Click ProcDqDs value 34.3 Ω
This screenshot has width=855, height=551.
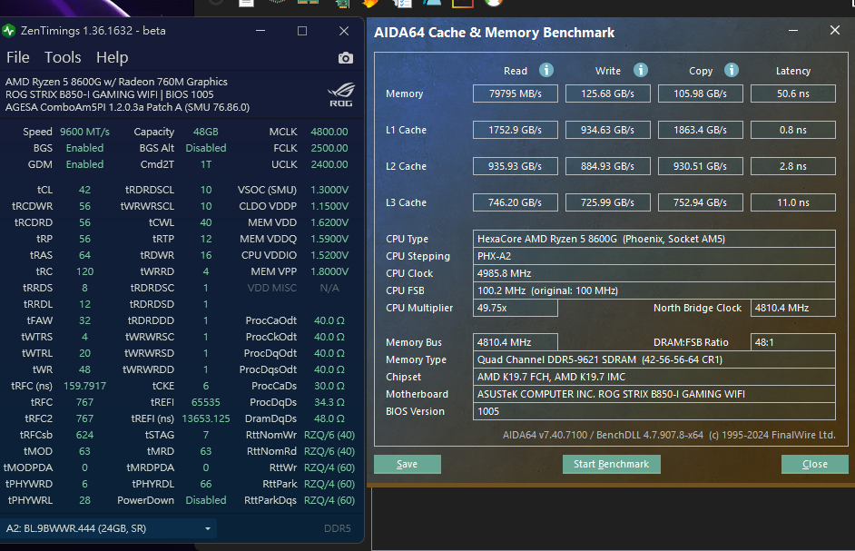[x=329, y=403]
